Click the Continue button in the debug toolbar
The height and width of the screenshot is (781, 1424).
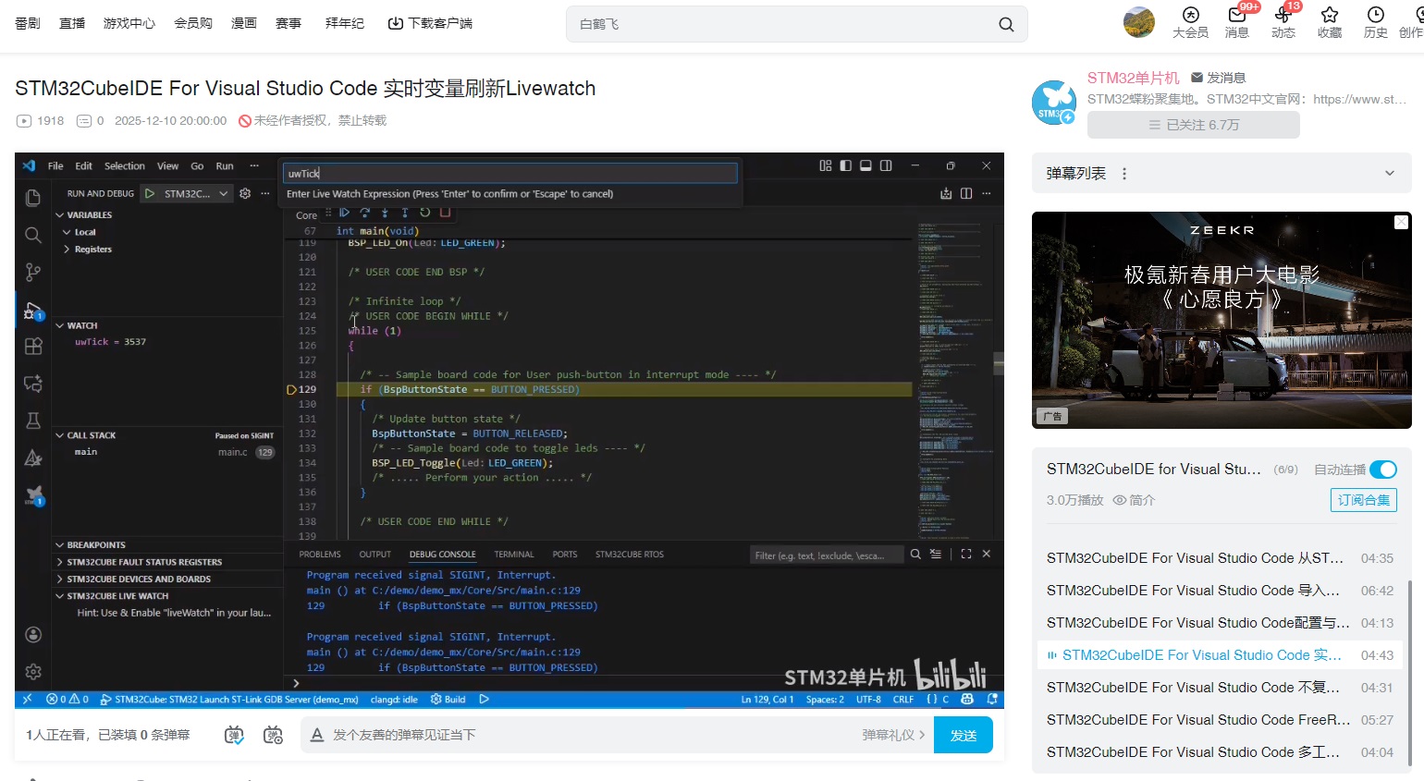[x=344, y=213]
